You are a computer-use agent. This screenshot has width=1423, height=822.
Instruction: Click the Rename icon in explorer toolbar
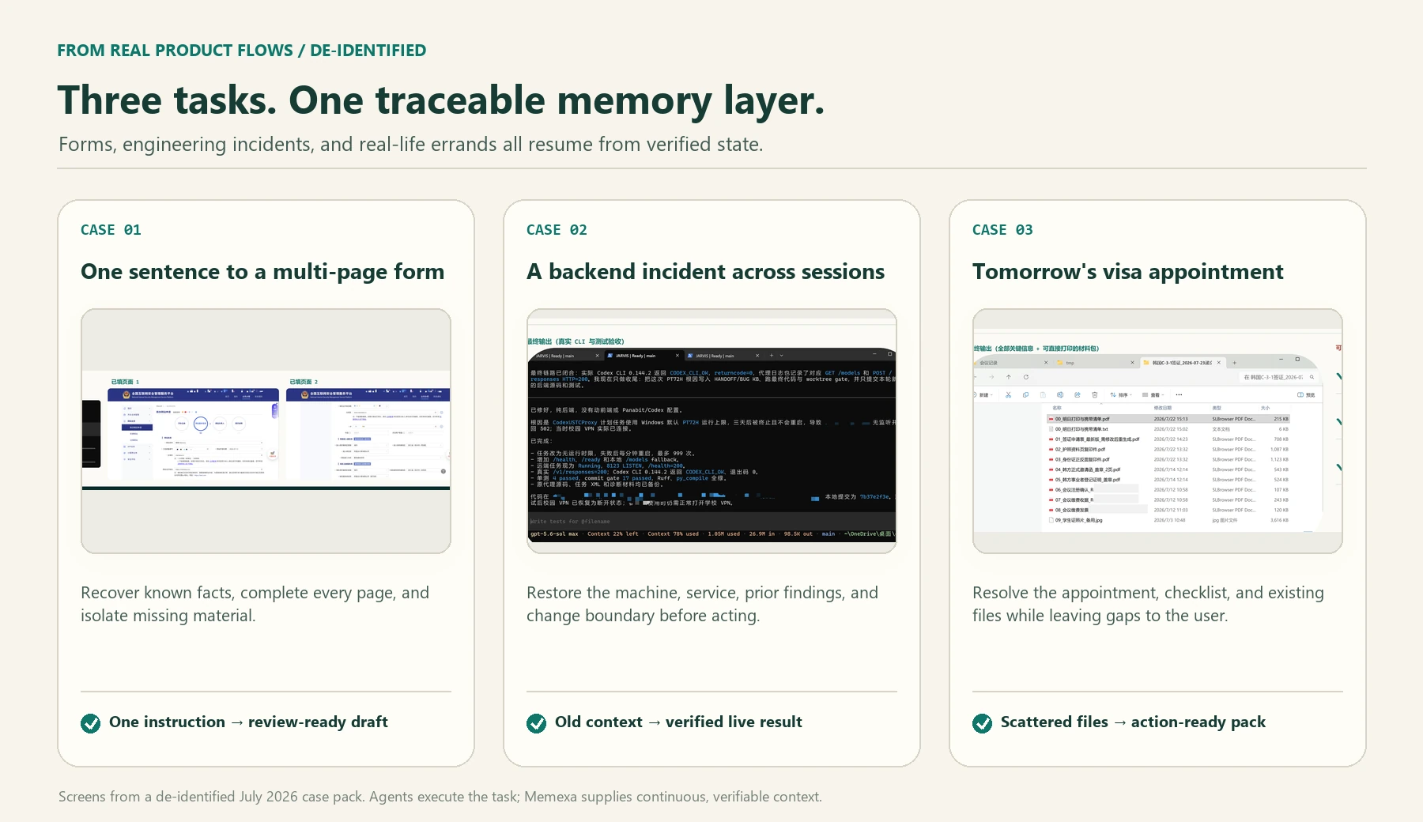click(x=1060, y=394)
